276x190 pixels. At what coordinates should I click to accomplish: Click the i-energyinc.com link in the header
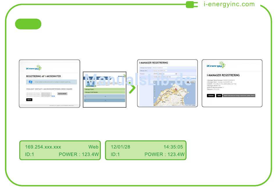click(x=229, y=4)
